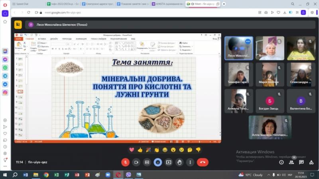Toggle the camera in Meet controls
The image size is (319, 179).
pos(136,162)
